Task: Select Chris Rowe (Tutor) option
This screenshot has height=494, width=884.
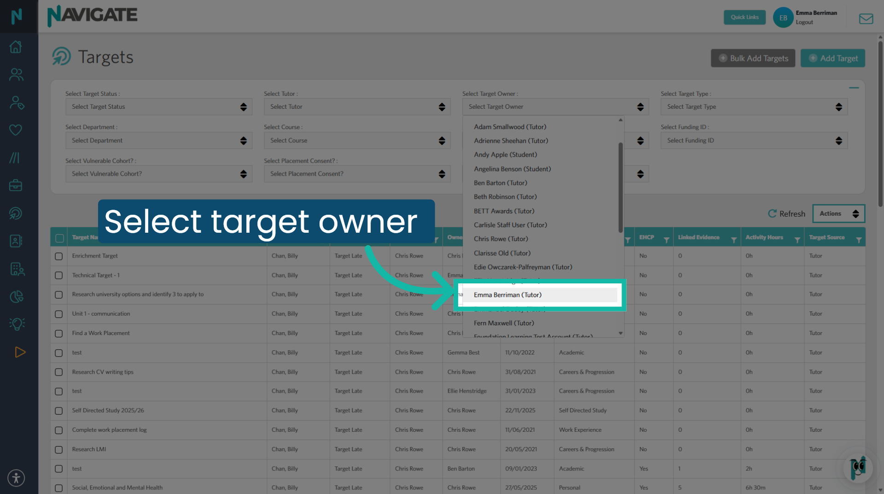Action: pyautogui.click(x=540, y=239)
